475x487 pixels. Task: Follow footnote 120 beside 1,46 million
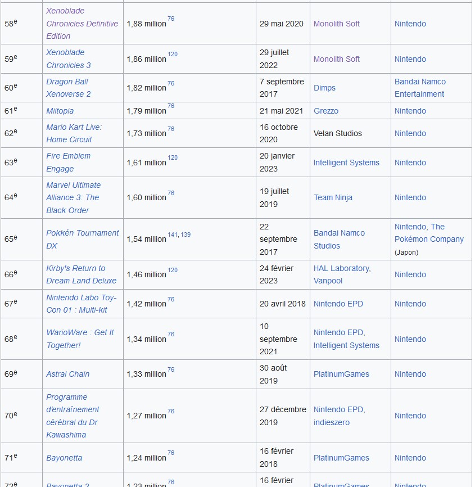tap(173, 270)
